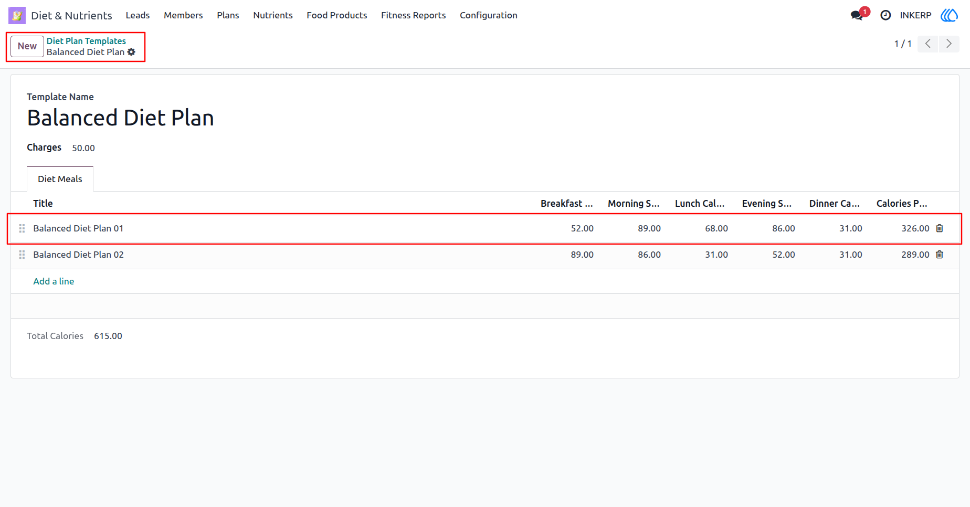This screenshot has height=507, width=970.
Task: Click the 289.00 calories cell
Action: (x=915, y=255)
